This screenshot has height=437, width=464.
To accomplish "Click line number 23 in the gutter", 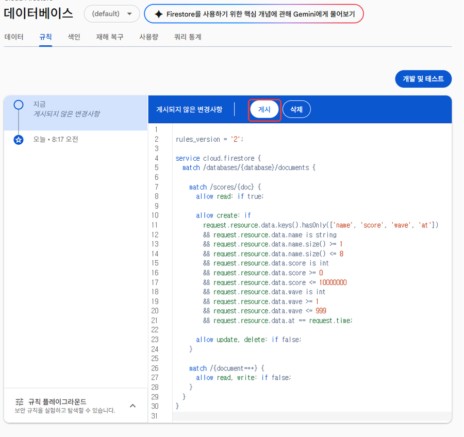I will point(155,340).
